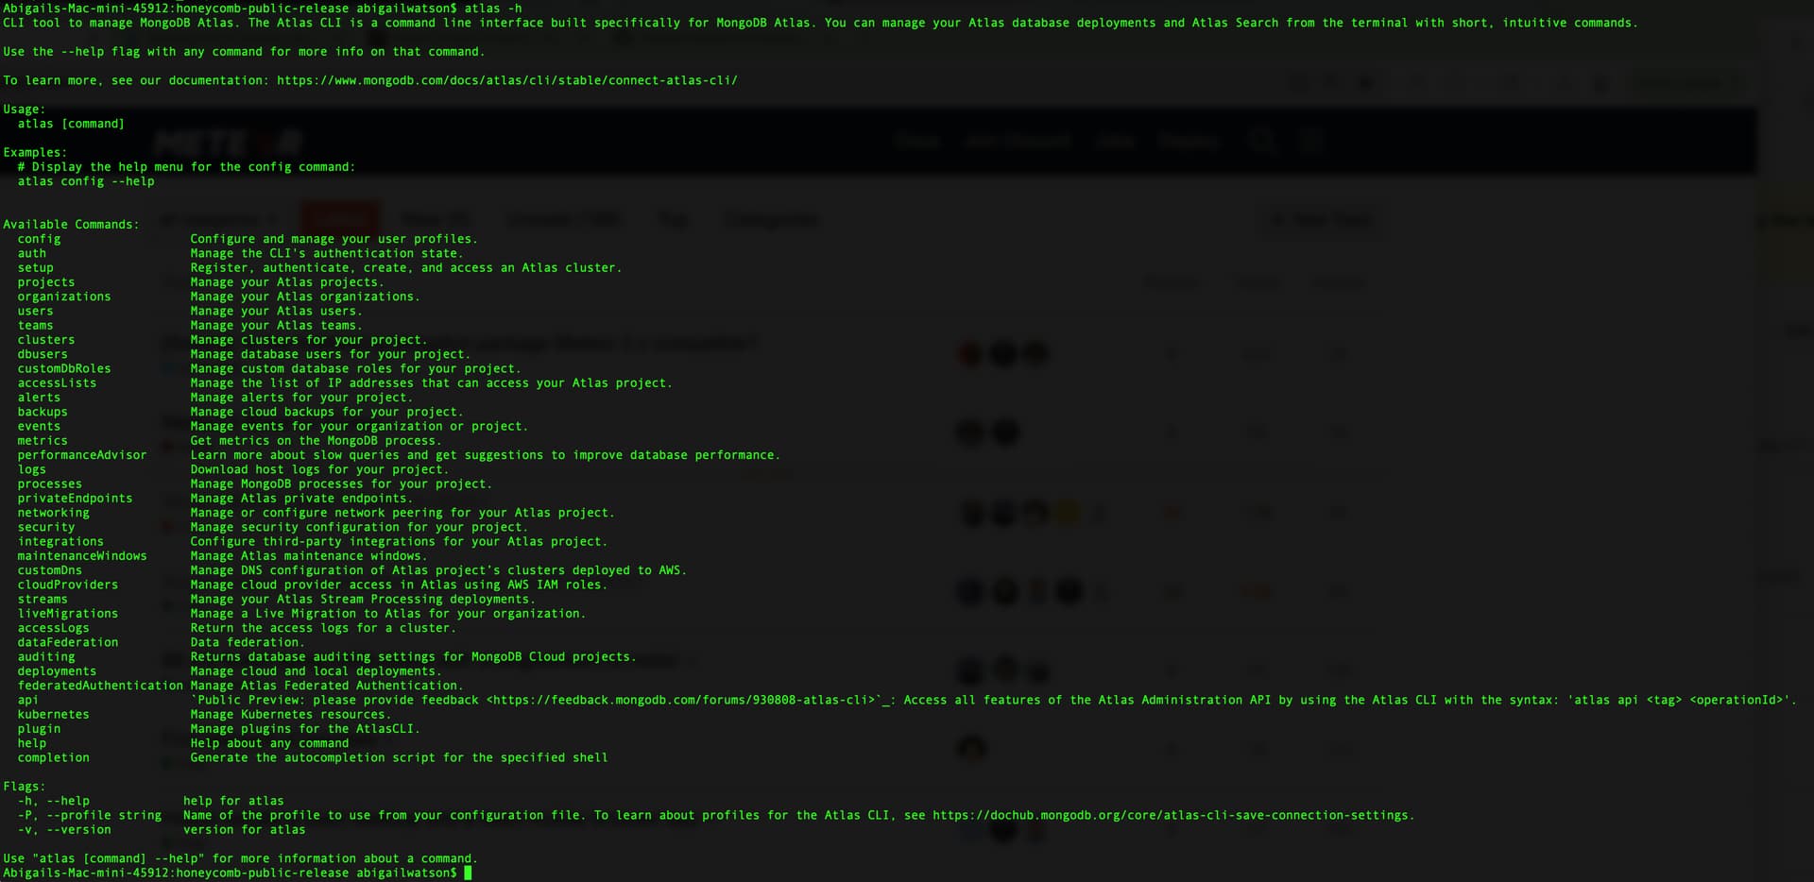Screen dimensions: 1814x882
Task: Click the 'auth' command name
Action: point(31,253)
